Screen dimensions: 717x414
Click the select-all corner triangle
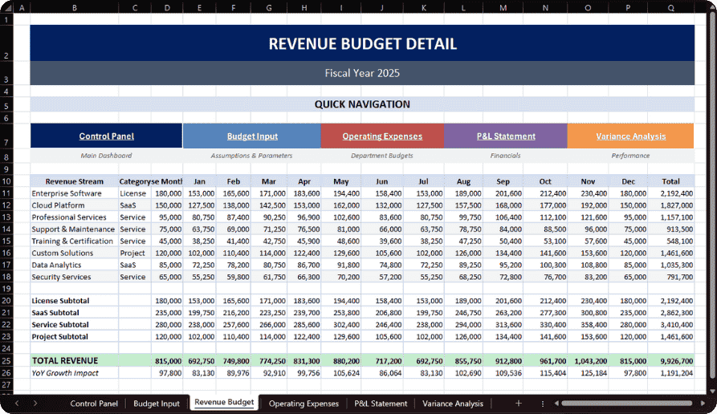tap(9, 8)
